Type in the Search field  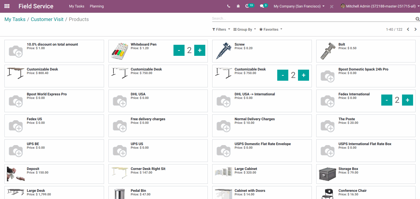click(304, 19)
